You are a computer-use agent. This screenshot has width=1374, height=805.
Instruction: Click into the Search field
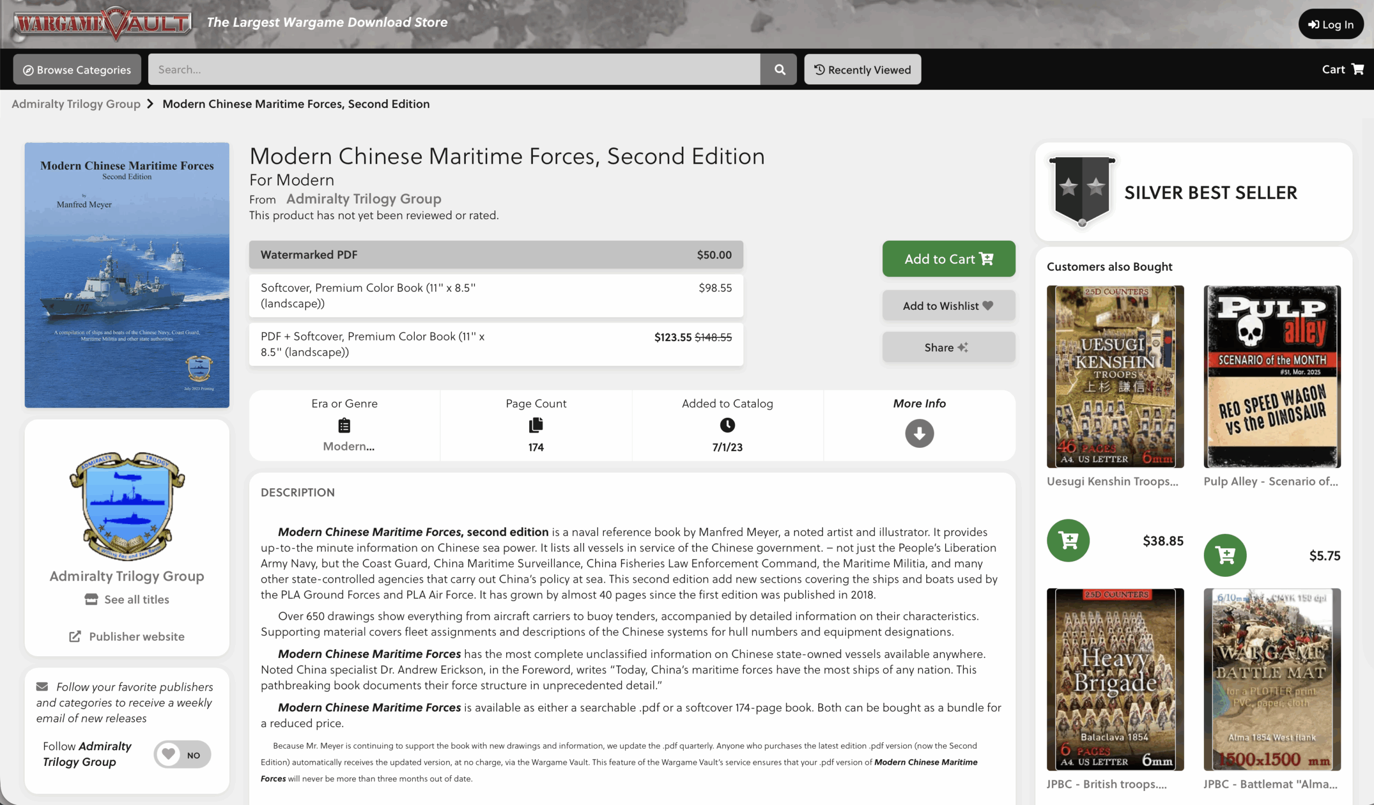click(x=453, y=69)
